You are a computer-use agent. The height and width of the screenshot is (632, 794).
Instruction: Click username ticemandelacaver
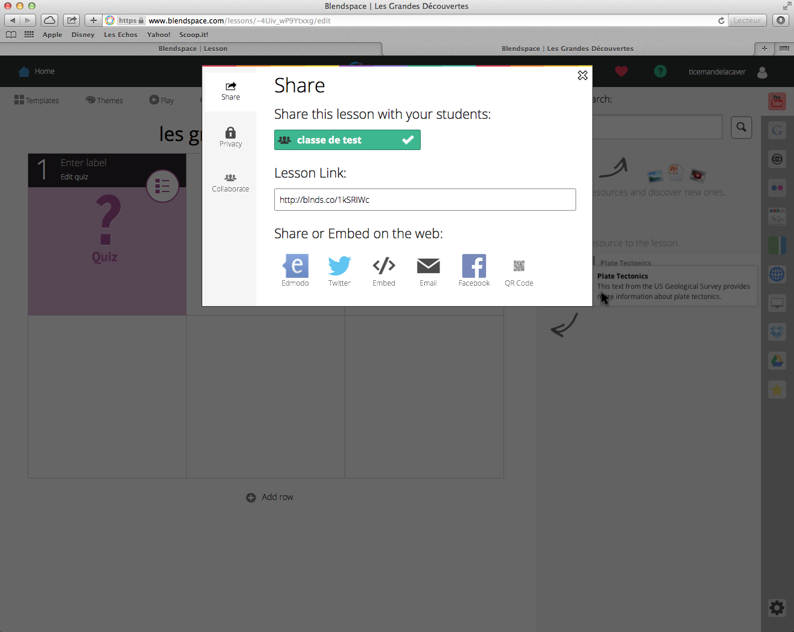pyautogui.click(x=717, y=72)
